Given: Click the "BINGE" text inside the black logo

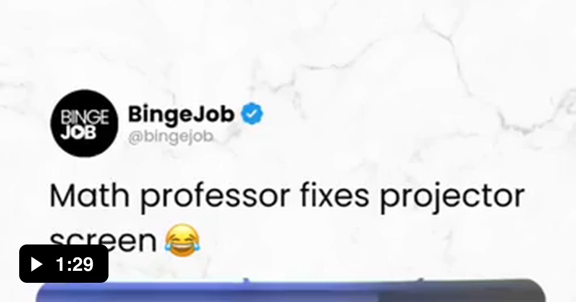Looking at the screenshot, I should (x=84, y=118).
